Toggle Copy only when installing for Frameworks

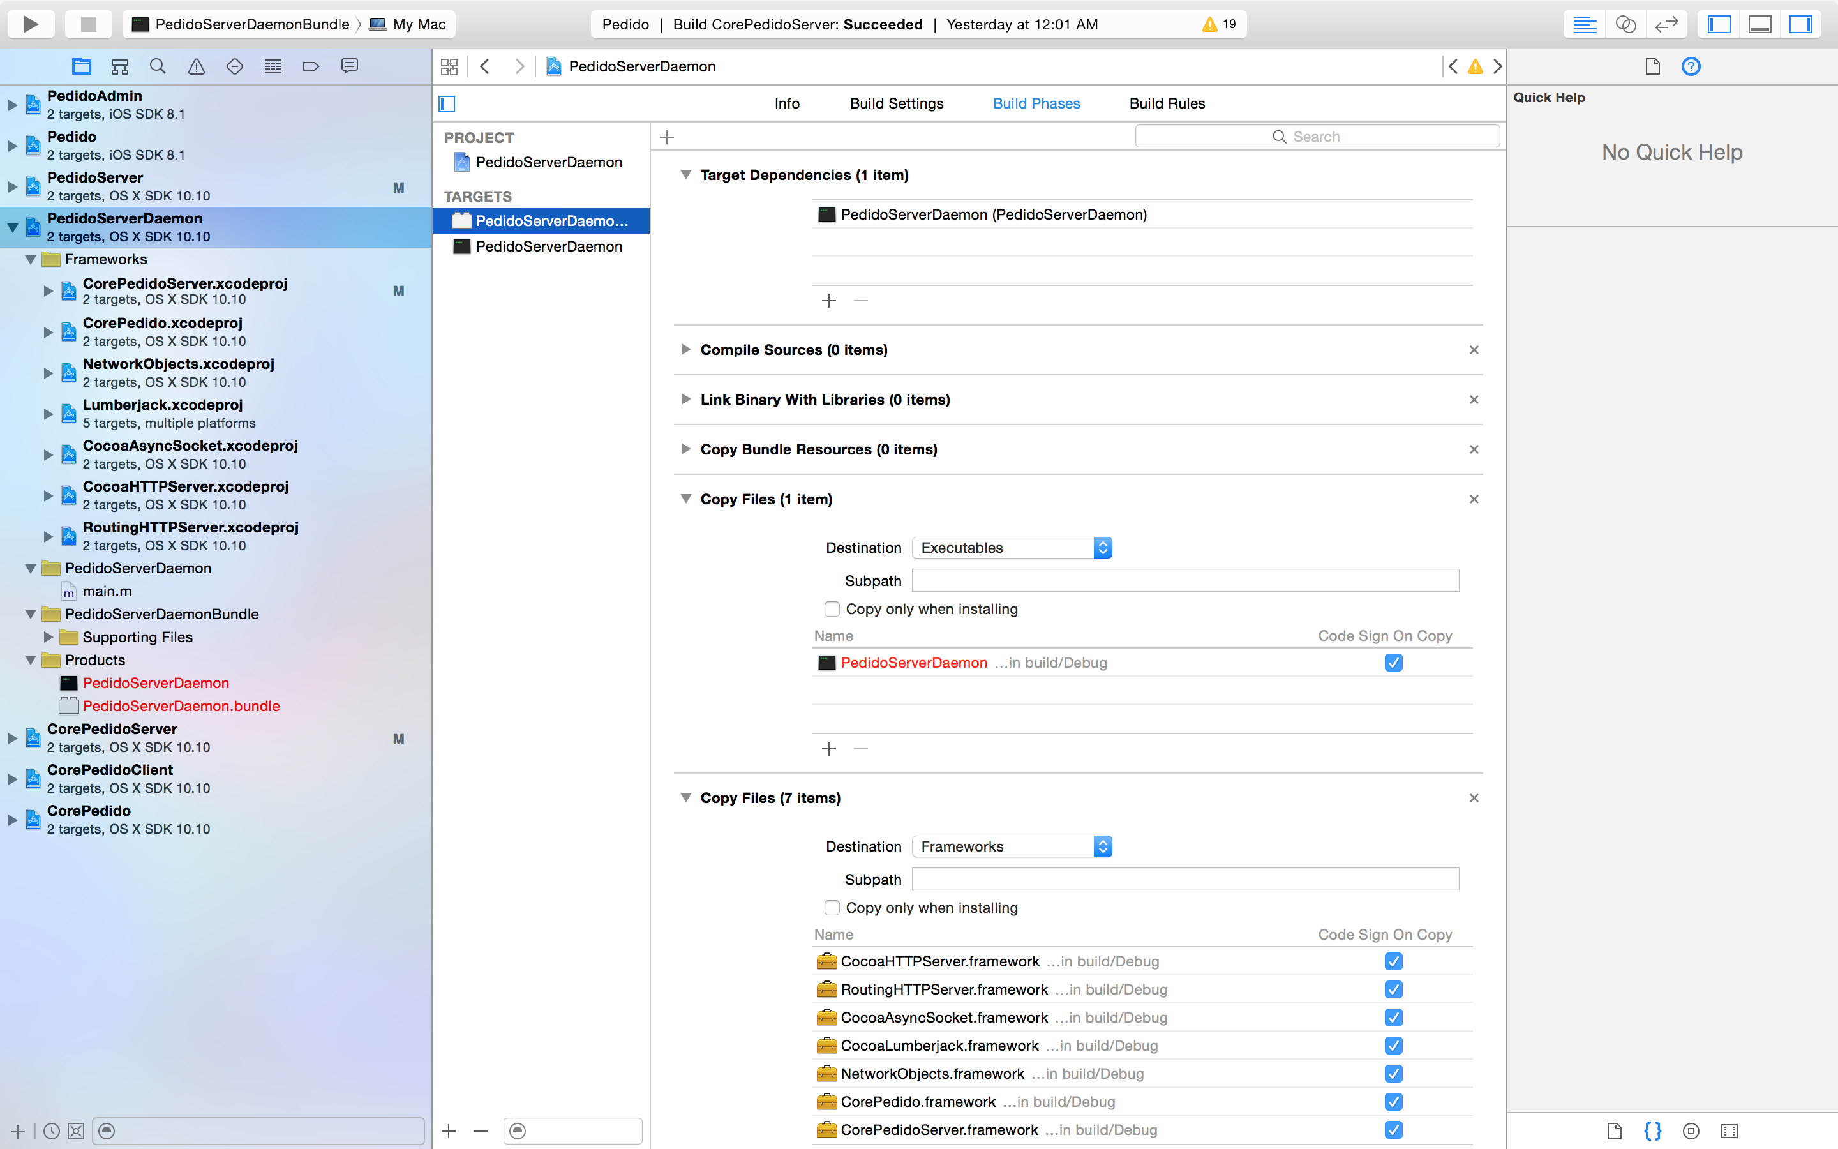(832, 907)
